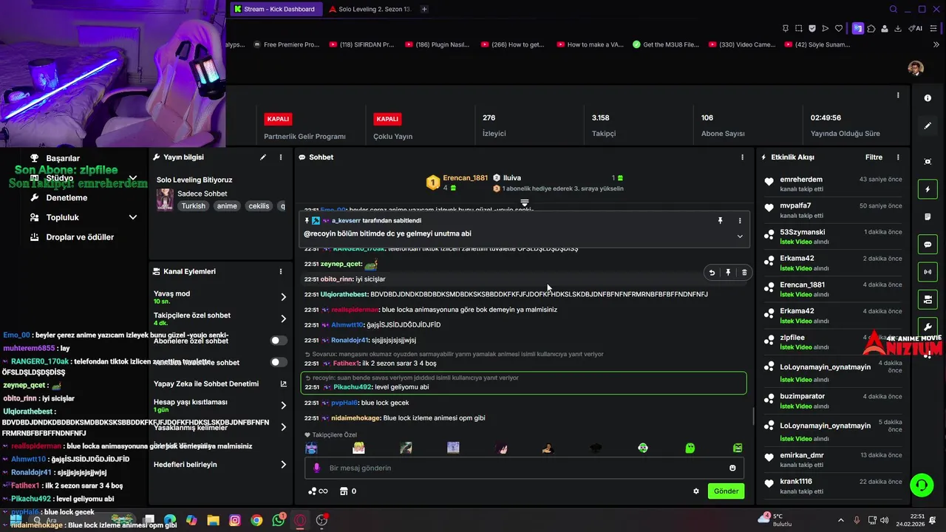The height and width of the screenshot is (532, 946).
Task: Unpin the pinned message pin icon
Action: (720, 220)
